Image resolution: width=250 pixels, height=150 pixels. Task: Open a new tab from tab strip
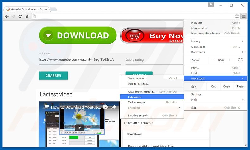(53, 9)
